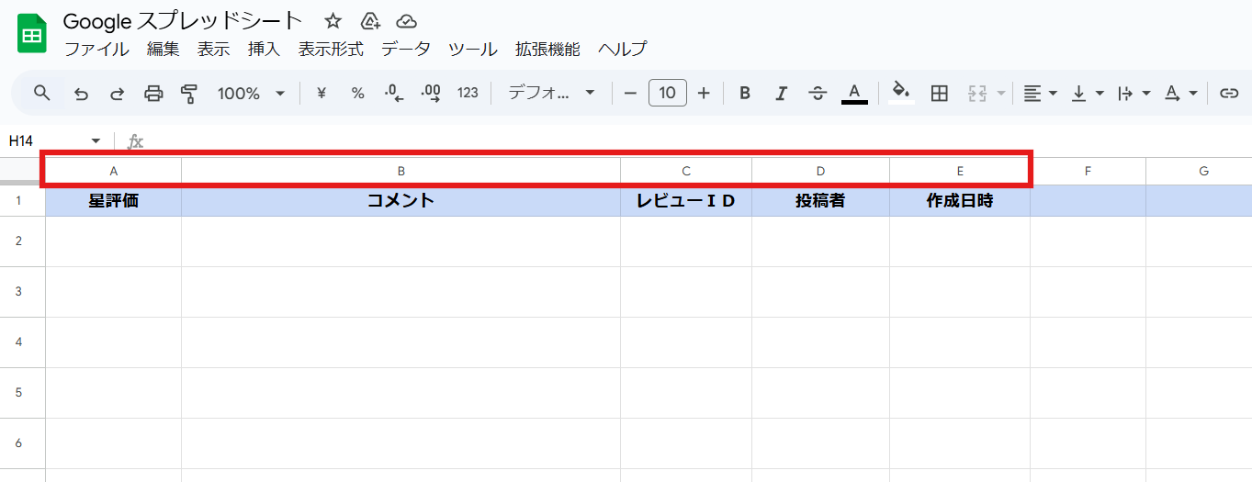Open the font family dropdown

[551, 93]
